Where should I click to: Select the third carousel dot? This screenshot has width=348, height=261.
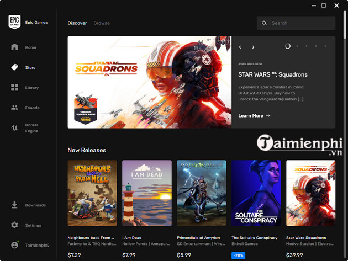click(307, 46)
